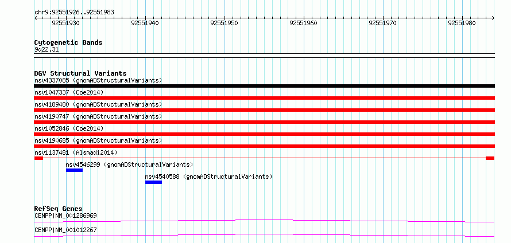
Task: Click the thin nsv1137481 variant line
Action: tap(264, 158)
